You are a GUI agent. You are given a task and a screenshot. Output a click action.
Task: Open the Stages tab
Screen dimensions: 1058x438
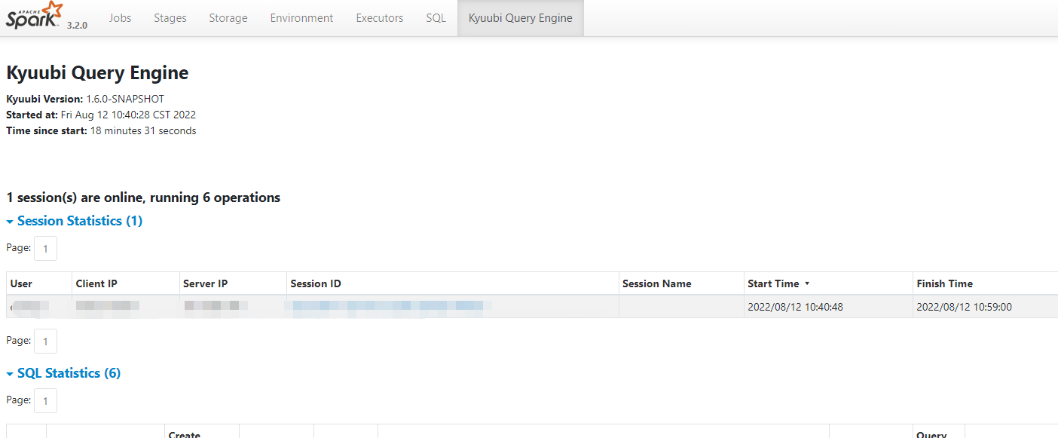pyautogui.click(x=170, y=18)
